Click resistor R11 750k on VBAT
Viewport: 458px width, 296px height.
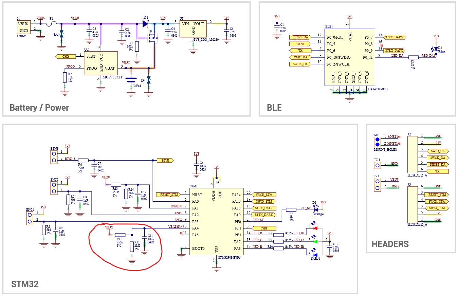tap(120, 235)
